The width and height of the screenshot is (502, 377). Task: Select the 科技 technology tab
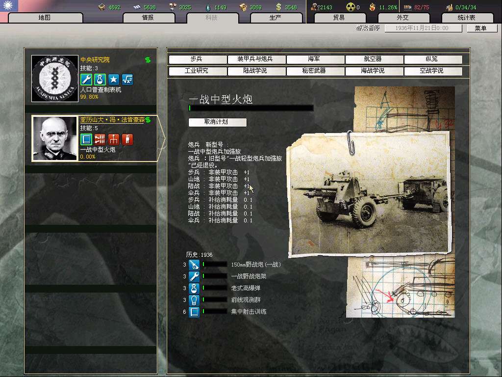pos(212,18)
